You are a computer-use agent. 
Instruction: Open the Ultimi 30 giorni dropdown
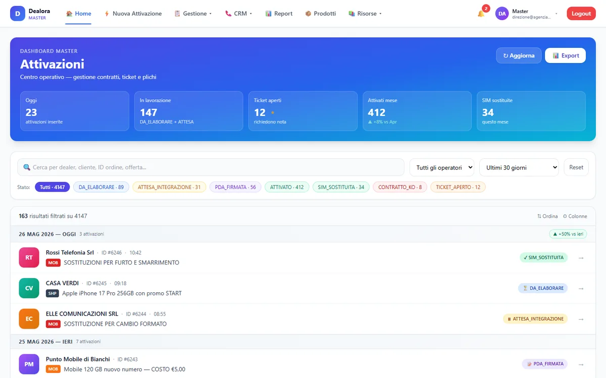pyautogui.click(x=519, y=167)
